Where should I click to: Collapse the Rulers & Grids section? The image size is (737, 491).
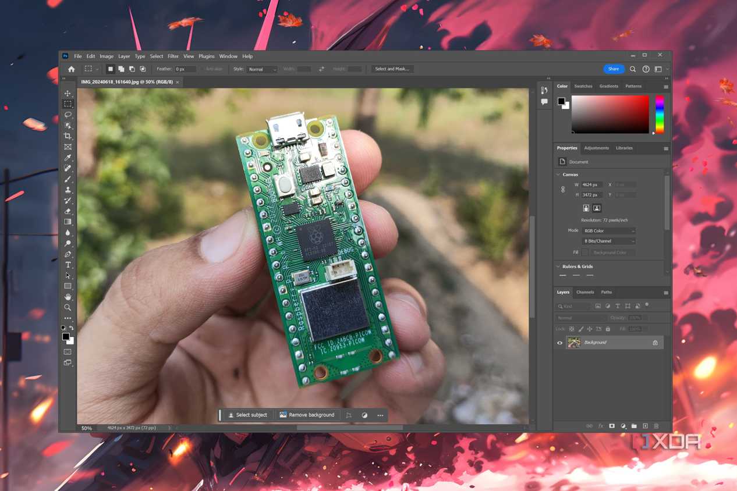(558, 266)
